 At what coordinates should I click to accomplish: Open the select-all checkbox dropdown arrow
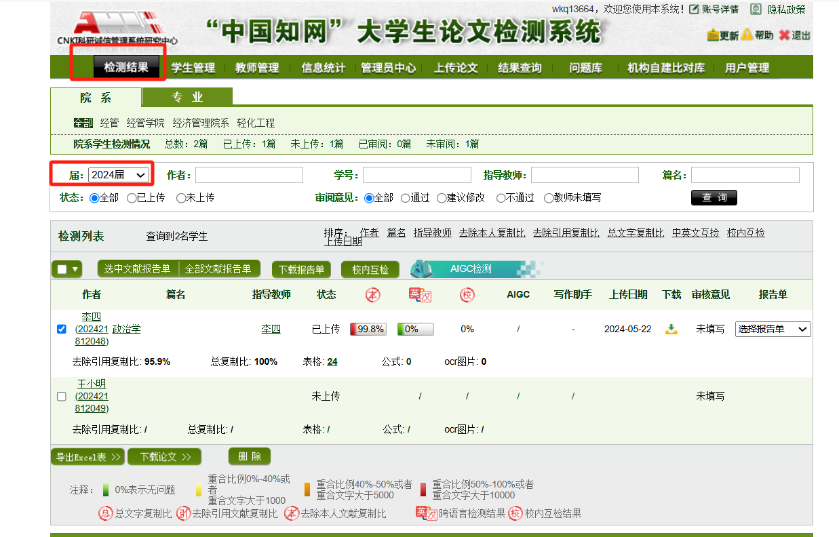(75, 269)
